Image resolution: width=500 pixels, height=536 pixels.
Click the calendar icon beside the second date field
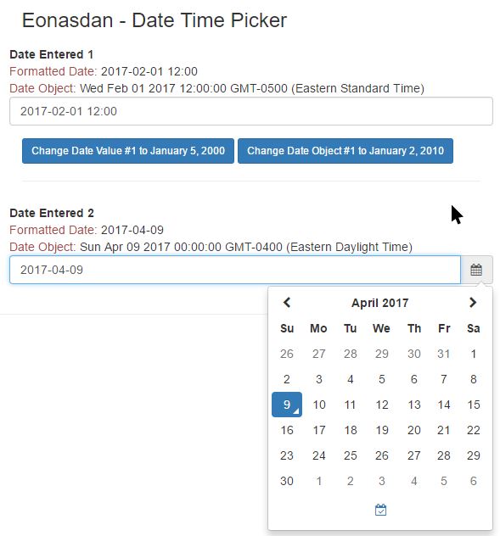click(x=476, y=270)
